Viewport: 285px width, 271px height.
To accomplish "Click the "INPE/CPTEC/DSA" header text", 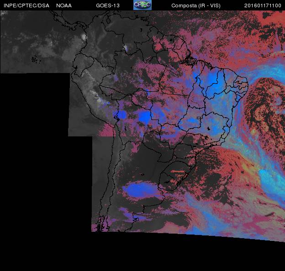I will [26, 5].
